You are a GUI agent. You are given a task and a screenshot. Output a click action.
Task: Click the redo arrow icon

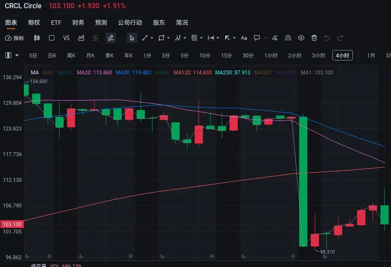pos(340,38)
